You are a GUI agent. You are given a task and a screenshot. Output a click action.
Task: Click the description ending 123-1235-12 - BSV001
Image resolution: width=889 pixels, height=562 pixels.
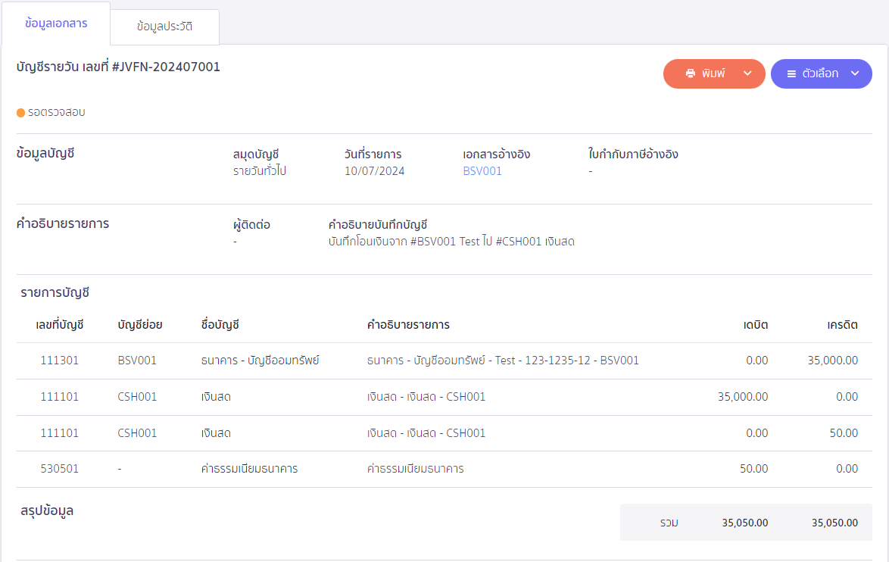[x=503, y=361]
